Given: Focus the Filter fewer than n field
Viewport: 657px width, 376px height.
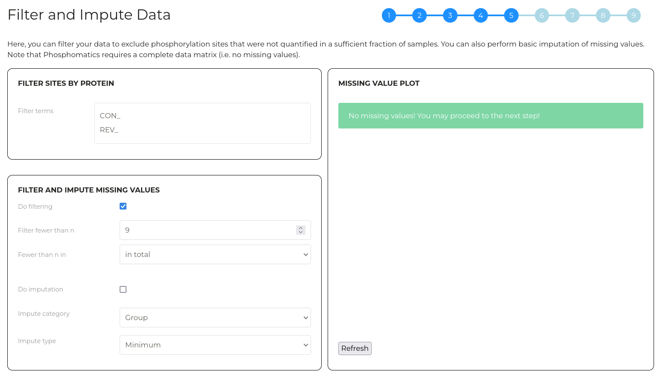Looking at the screenshot, I should pyautogui.click(x=215, y=230).
